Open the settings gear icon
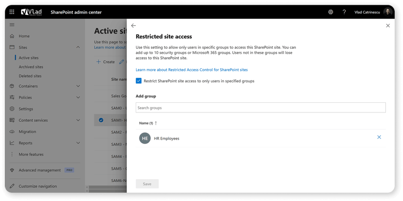This screenshot has height=201, width=403. click(331, 12)
